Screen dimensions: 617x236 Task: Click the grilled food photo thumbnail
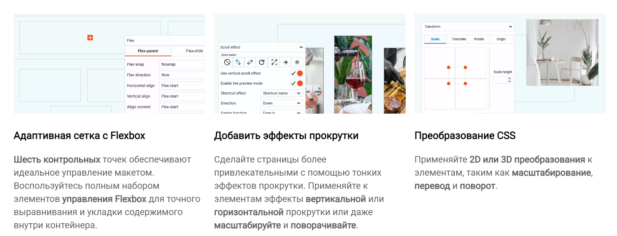pos(395,81)
